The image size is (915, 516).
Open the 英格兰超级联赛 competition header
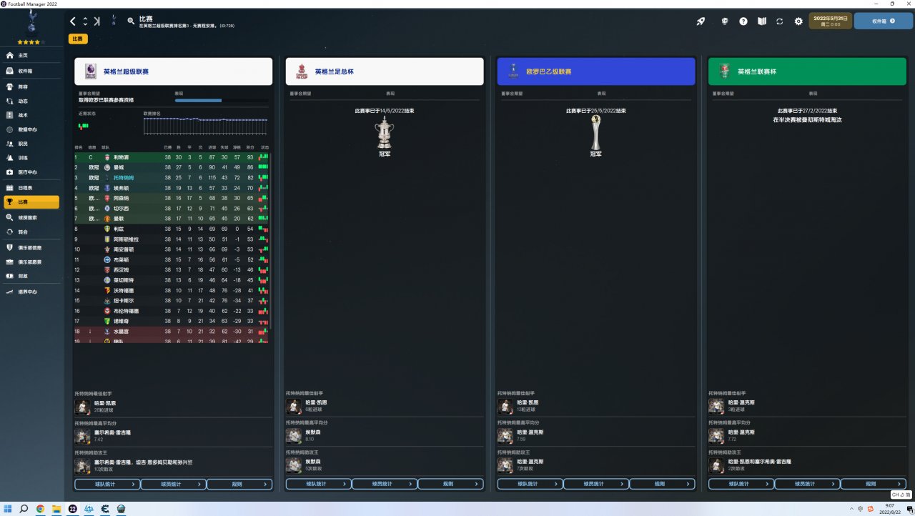coord(173,71)
